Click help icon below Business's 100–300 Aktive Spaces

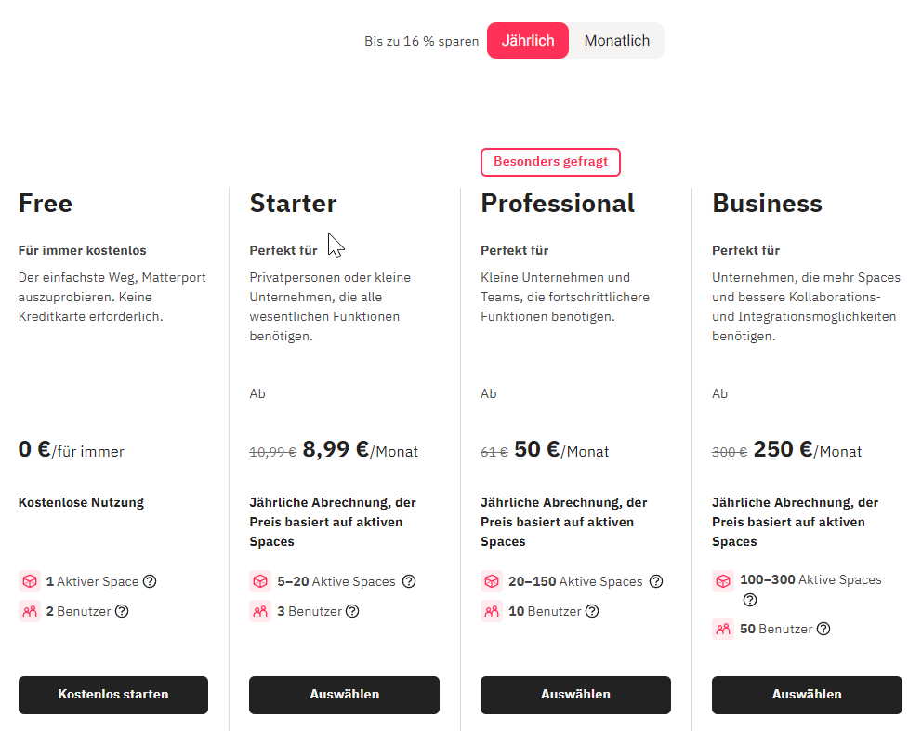click(750, 600)
